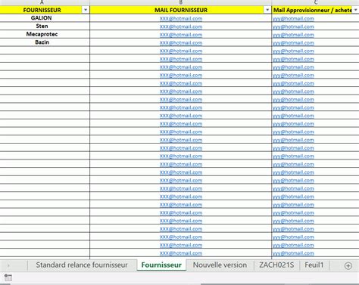Open yyy@hotmail.com link in GALION row
This screenshot has width=359, height=285.
tap(293, 18)
